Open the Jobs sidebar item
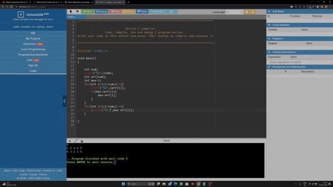The height and width of the screenshot is (187, 333). 33,60
